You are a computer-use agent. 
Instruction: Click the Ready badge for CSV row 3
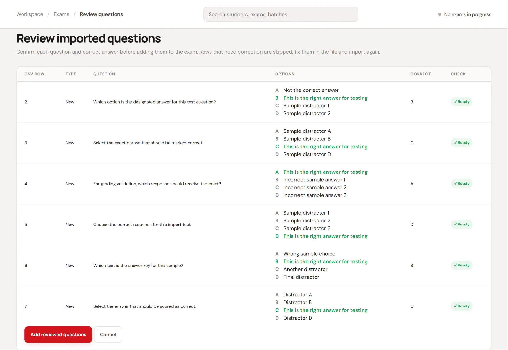[x=462, y=143]
